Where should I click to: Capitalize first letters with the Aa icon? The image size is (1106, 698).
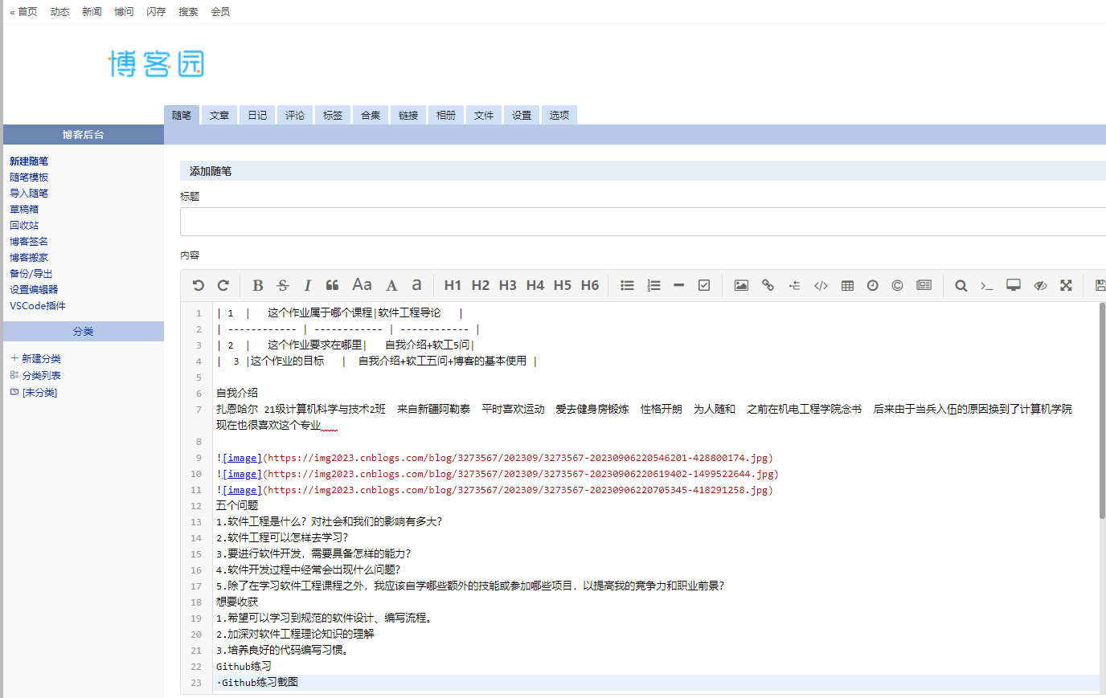point(362,285)
